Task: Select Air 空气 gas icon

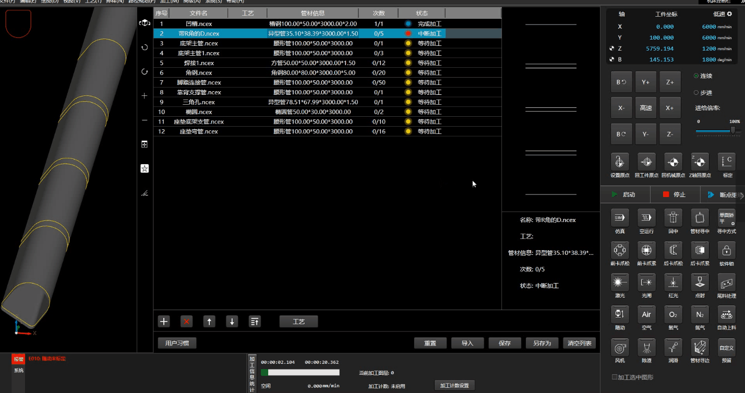Action: 646,314
